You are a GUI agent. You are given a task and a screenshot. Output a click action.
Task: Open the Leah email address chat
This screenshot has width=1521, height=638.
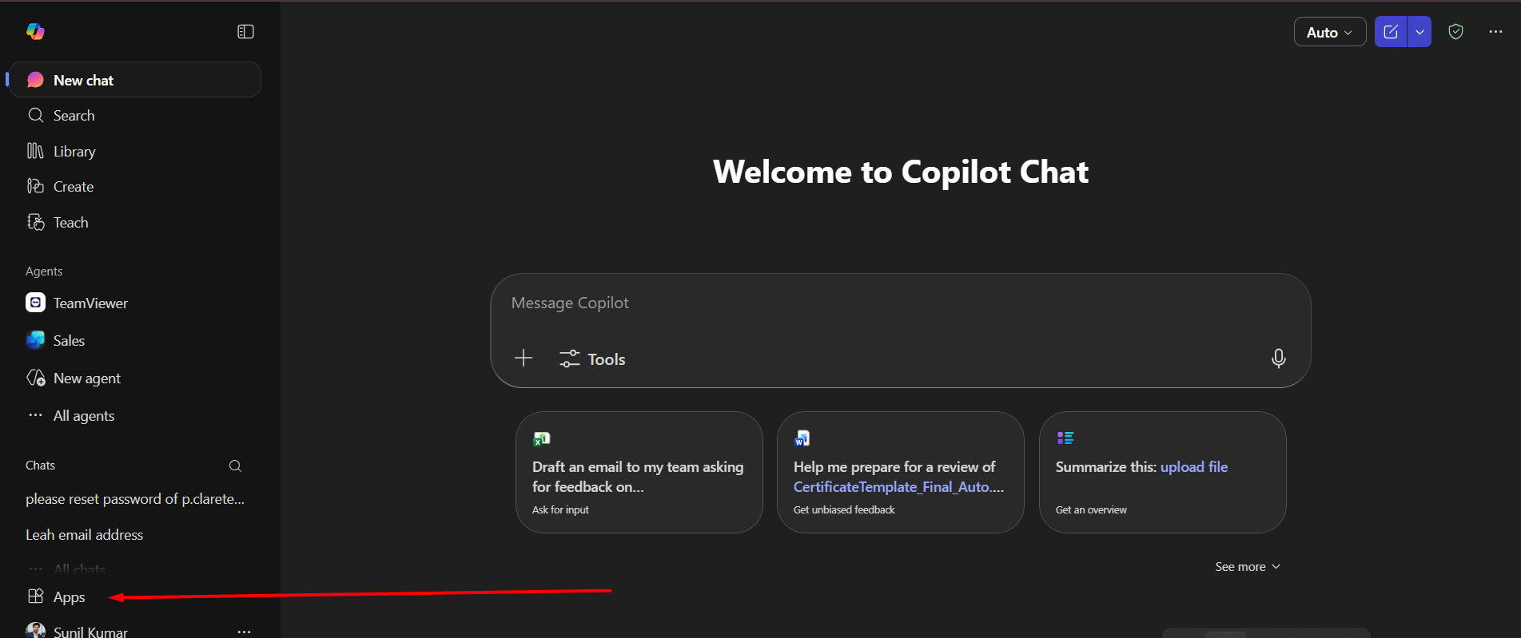[x=84, y=535]
